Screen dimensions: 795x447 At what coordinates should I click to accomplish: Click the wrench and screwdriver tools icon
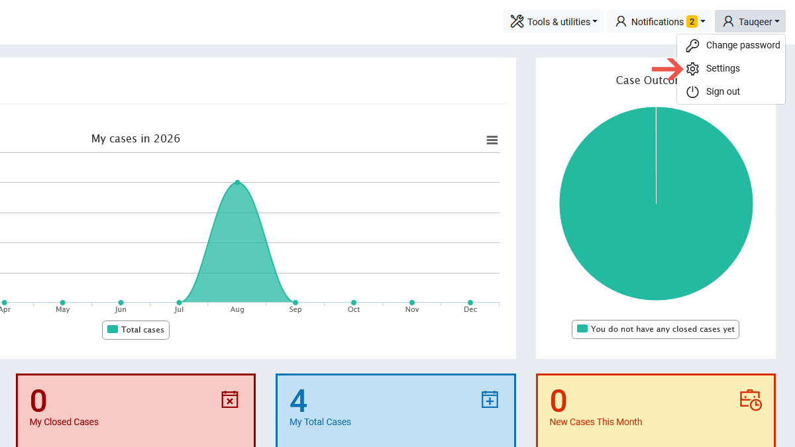tap(517, 22)
